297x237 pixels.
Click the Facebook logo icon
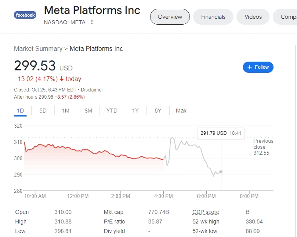(25, 15)
